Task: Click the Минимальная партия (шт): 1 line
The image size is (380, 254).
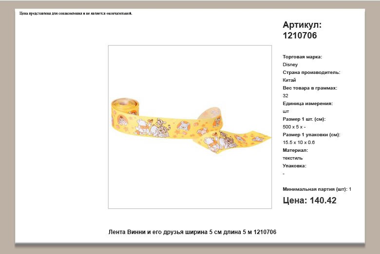Action: coord(317,189)
